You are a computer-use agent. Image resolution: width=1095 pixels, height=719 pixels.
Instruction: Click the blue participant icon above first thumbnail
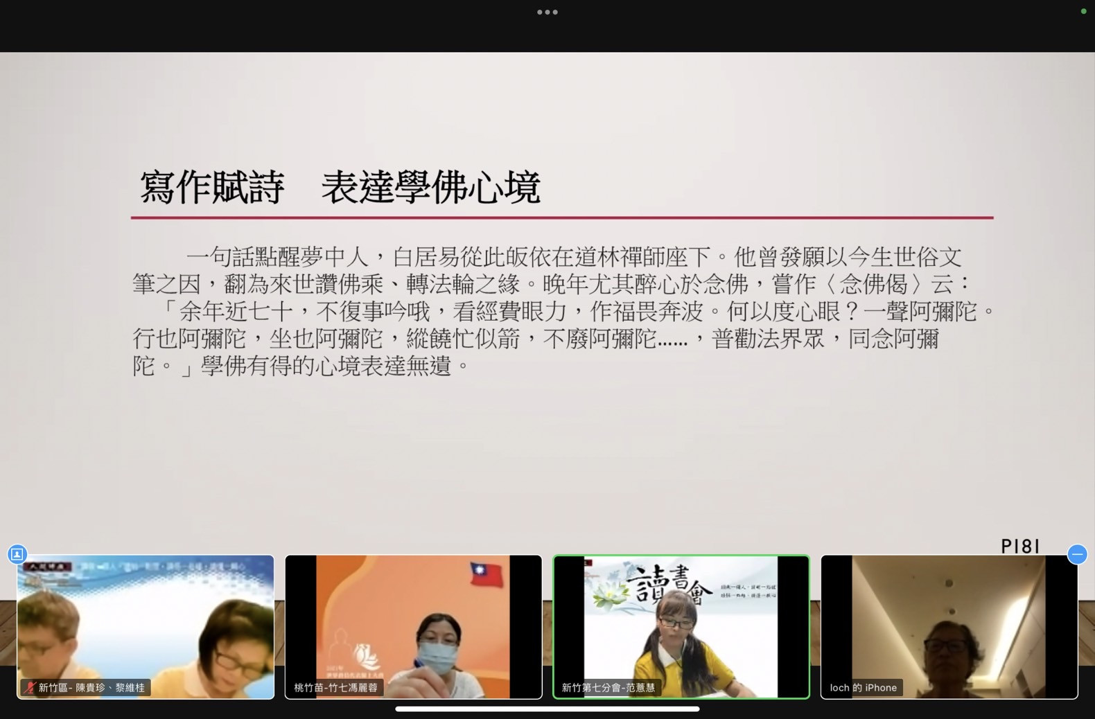click(17, 554)
